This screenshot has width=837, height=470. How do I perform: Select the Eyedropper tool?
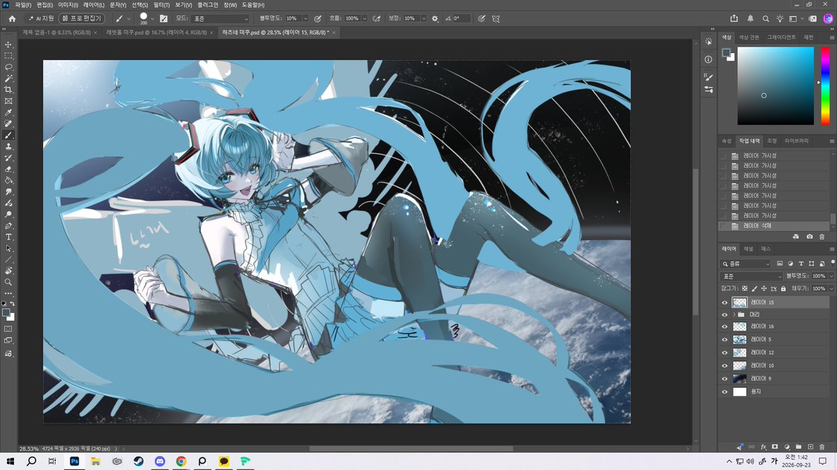[8, 112]
